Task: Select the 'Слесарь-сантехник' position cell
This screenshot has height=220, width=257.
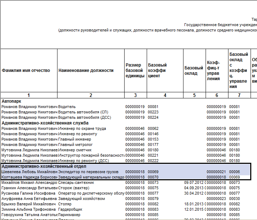Action: click(76, 182)
